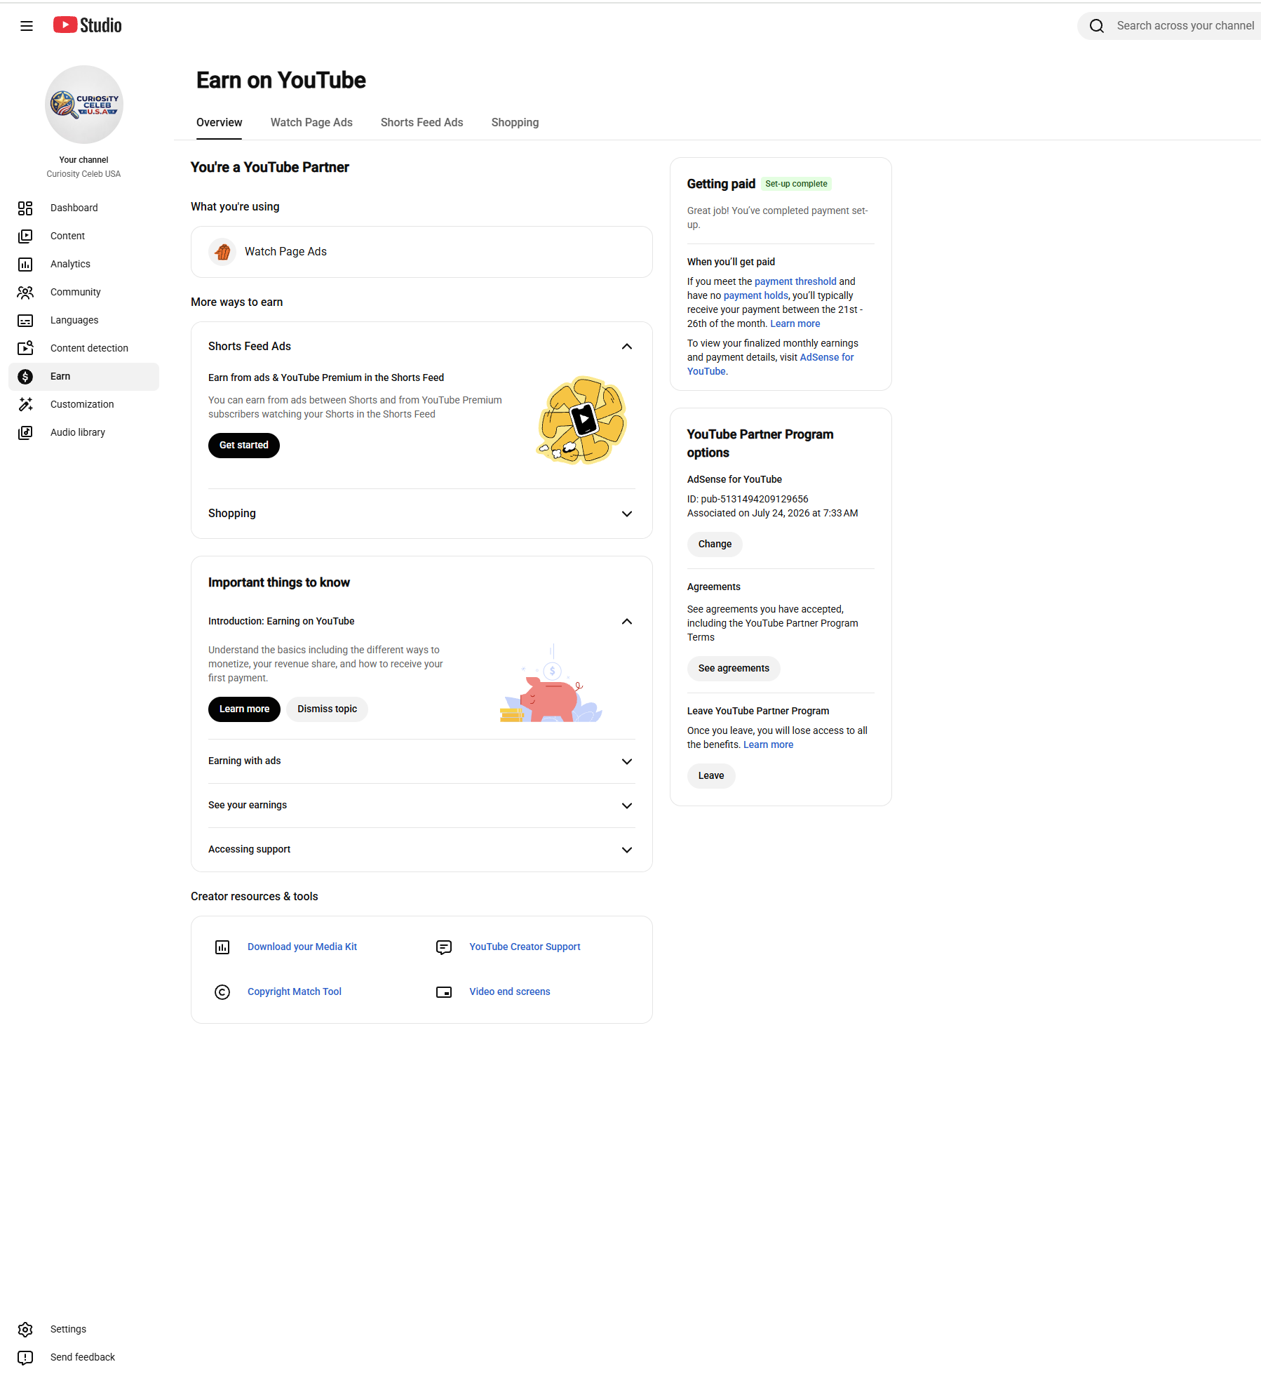This screenshot has height=1376, width=1261.
Task: Expand the Accessing support topic
Action: (x=627, y=850)
